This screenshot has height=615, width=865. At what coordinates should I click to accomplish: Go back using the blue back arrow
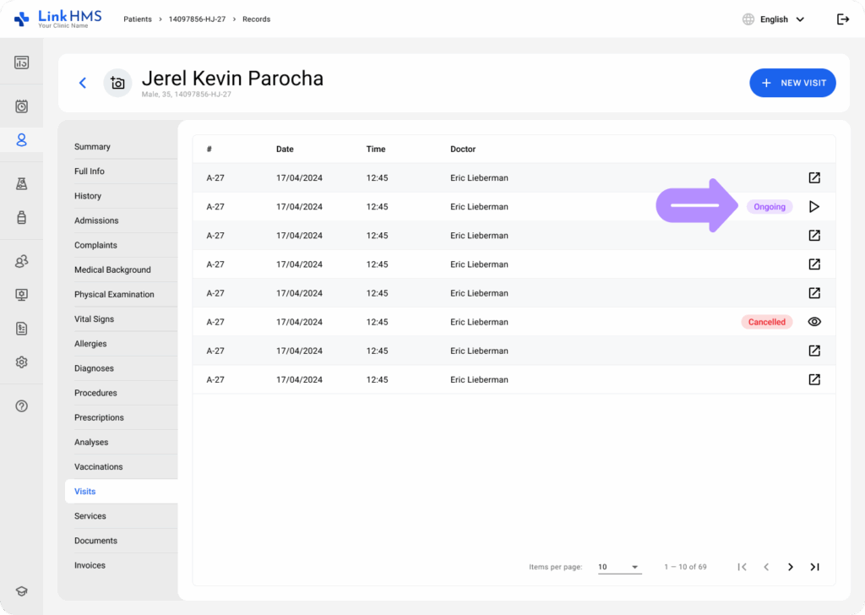pos(83,83)
